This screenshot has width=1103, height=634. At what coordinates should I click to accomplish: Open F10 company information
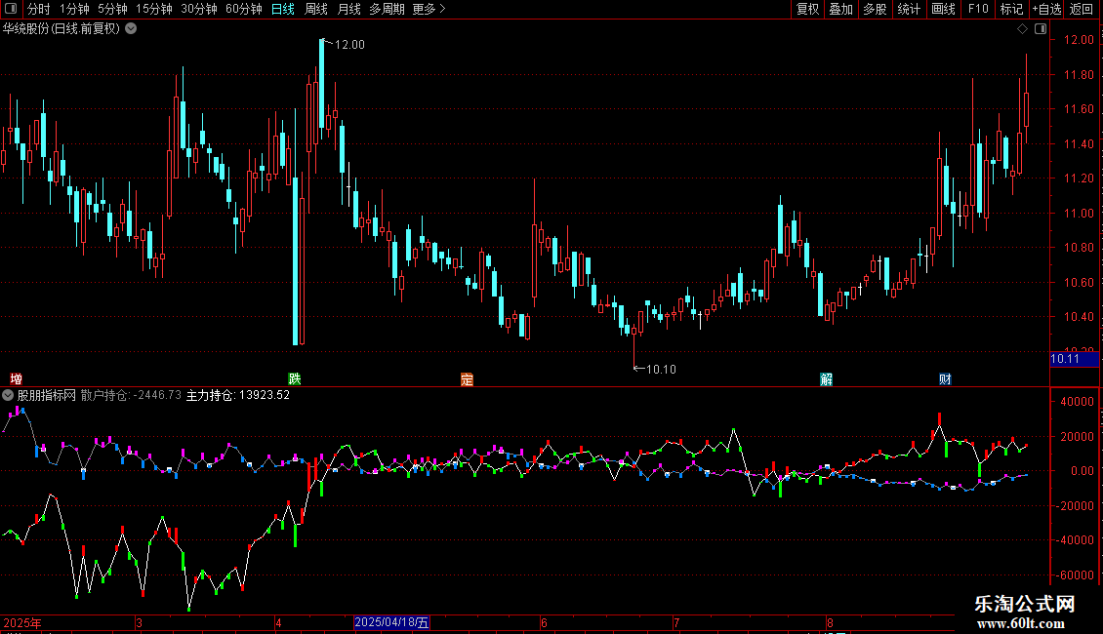click(978, 9)
